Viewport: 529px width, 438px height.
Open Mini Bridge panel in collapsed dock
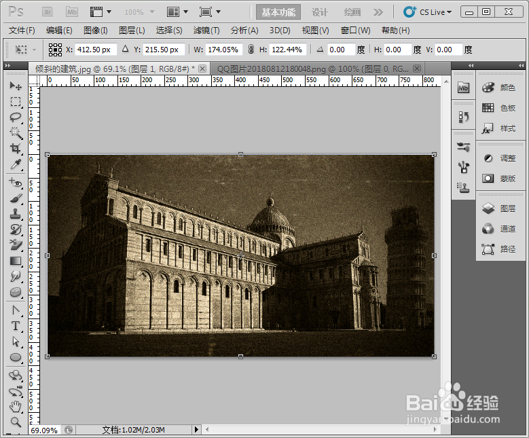pyautogui.click(x=463, y=88)
